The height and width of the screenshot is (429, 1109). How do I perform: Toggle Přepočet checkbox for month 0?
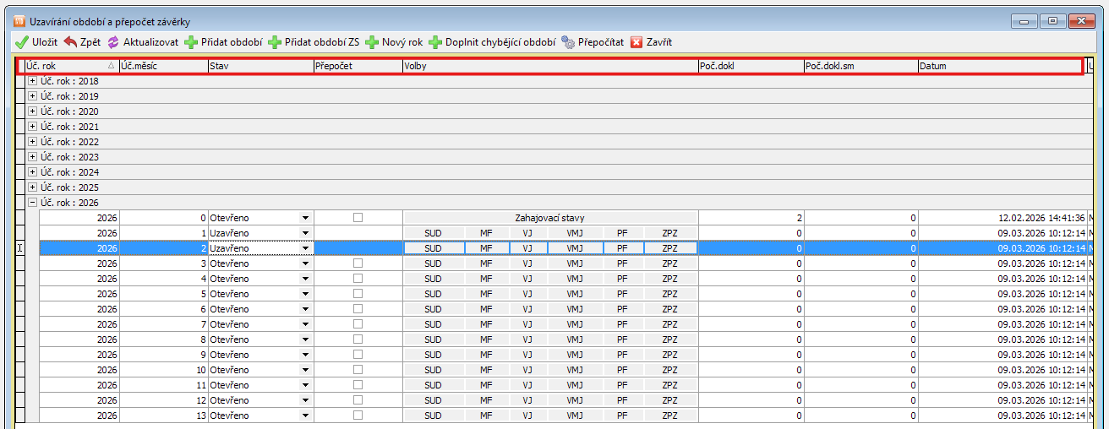click(358, 218)
